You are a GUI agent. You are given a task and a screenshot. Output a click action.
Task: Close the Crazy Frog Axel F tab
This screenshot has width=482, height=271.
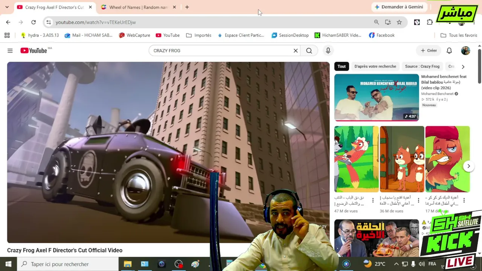pyautogui.click(x=90, y=7)
